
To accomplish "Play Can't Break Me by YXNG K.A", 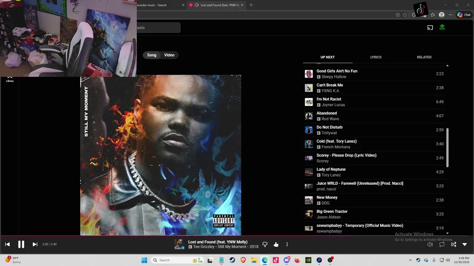I will [374, 88].
